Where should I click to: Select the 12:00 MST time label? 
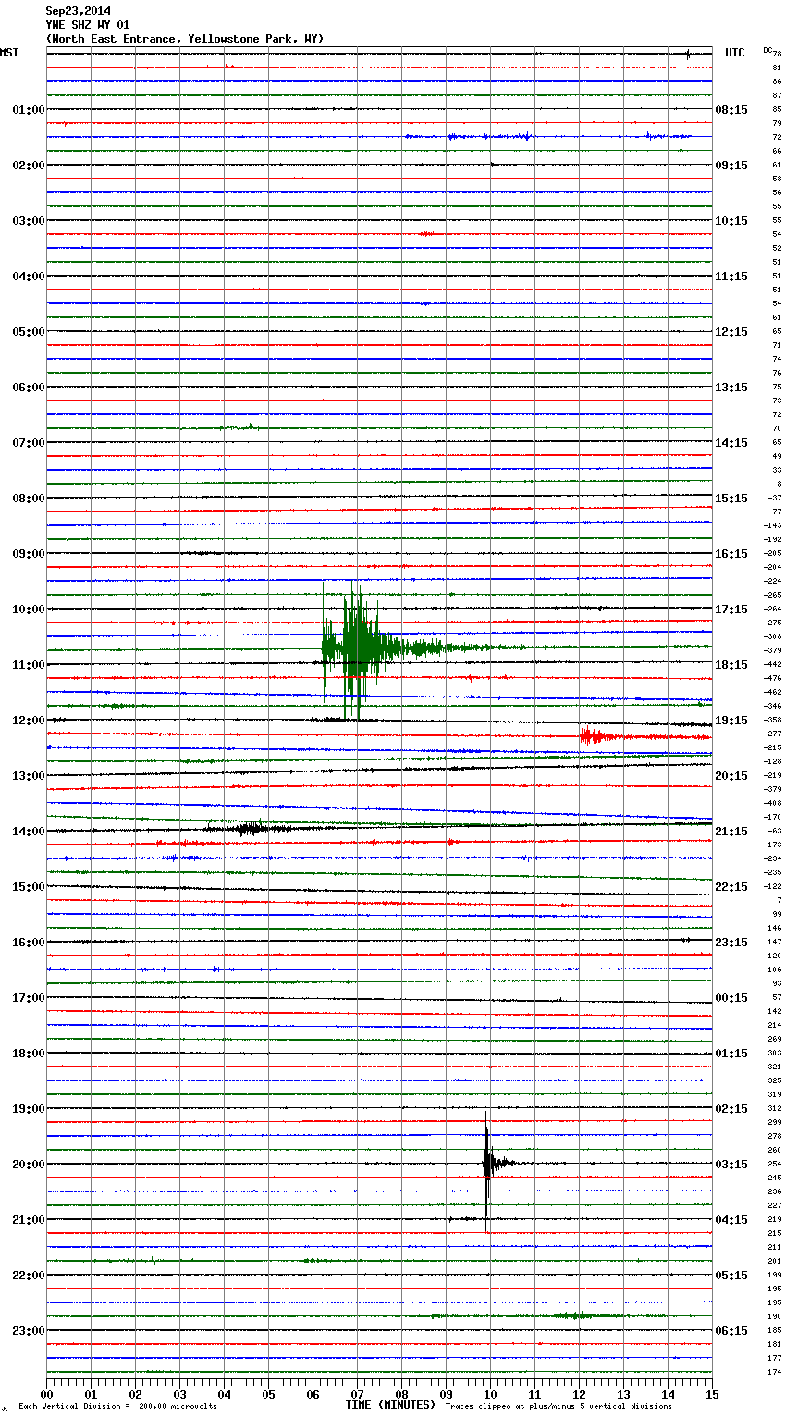[29, 721]
